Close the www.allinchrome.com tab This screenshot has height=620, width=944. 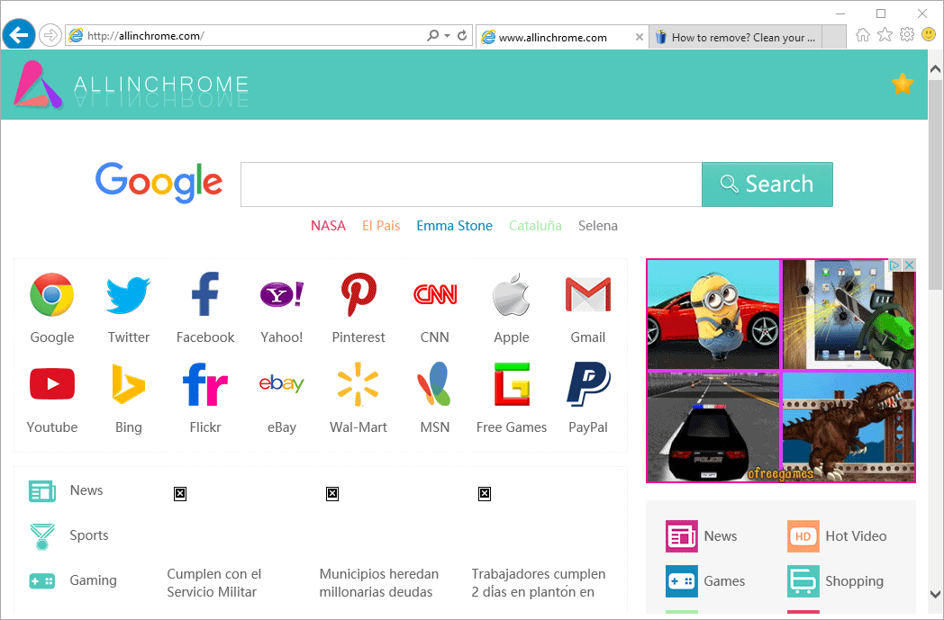(x=640, y=37)
